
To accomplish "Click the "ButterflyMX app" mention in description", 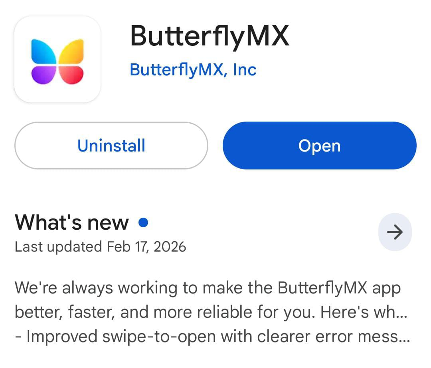I will tap(339, 288).
